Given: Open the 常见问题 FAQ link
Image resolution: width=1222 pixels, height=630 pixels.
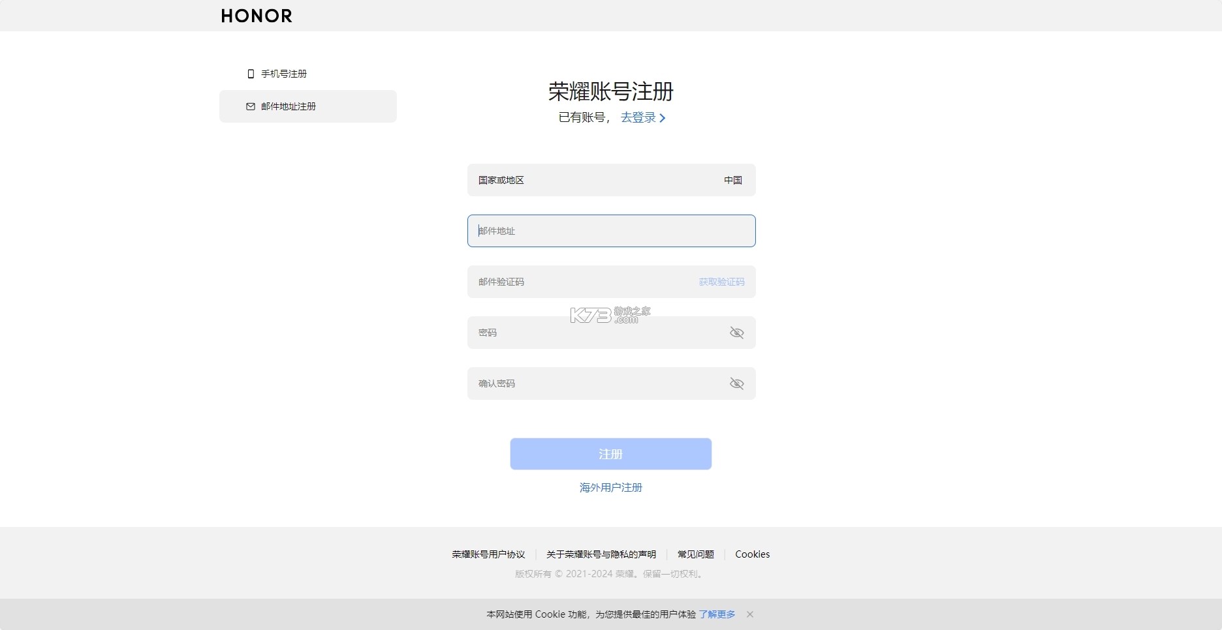Looking at the screenshot, I should (696, 554).
